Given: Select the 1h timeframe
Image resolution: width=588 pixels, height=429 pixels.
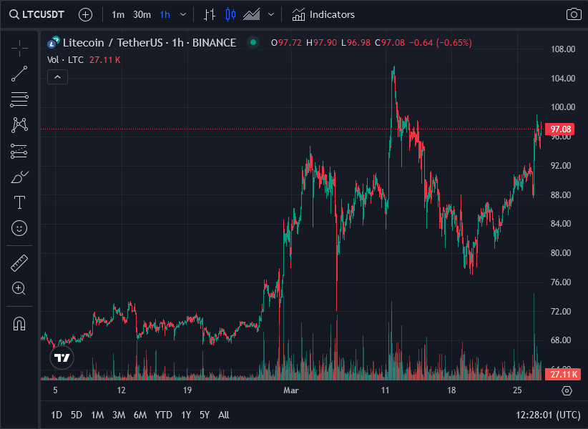Looking at the screenshot, I should coord(165,14).
